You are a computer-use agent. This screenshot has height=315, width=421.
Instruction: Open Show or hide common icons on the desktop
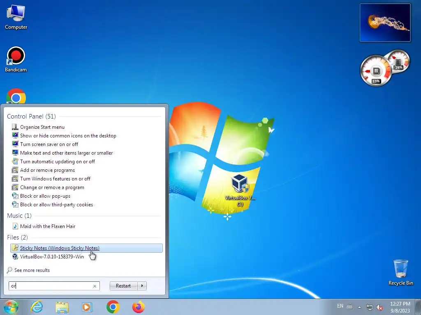pos(86,135)
